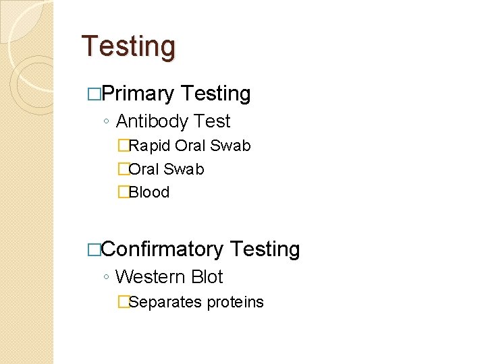
Task: Click the word "Testing" in "Confirmatory Testing"
Action: pyautogui.click(x=265, y=249)
